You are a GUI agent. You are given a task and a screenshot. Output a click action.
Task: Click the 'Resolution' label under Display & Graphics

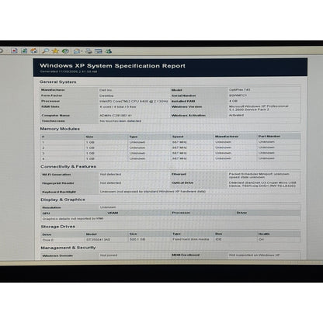point(51,207)
